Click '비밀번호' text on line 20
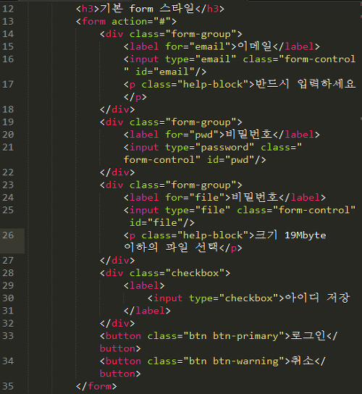This screenshot has width=362, height=394. point(248,135)
